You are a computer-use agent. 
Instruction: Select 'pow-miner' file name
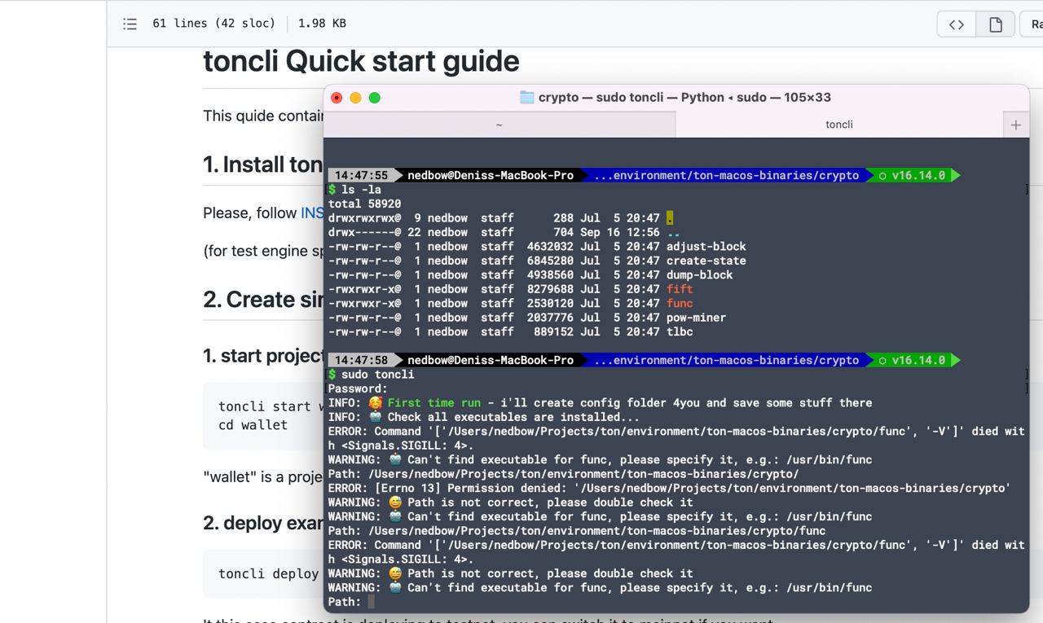point(696,318)
